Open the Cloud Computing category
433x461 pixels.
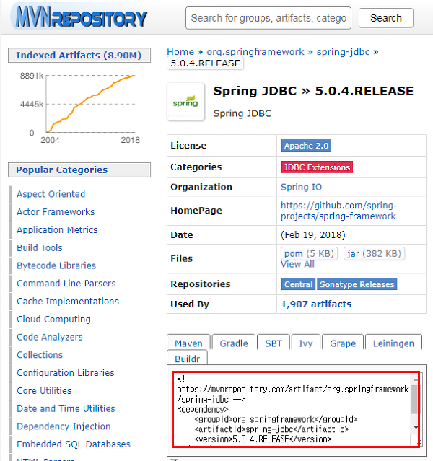(x=53, y=319)
